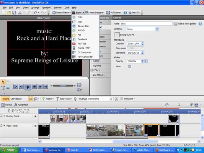
Task: Click the Undo arrow icon
Action: tap(35, 13)
